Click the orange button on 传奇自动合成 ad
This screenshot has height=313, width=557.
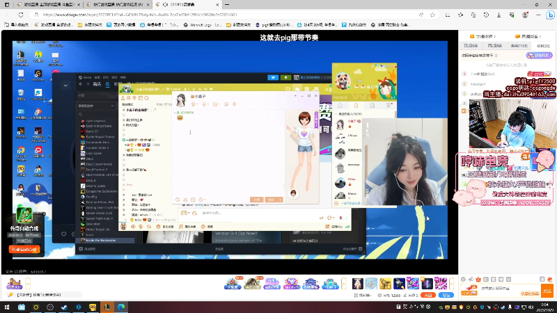(x=24, y=250)
